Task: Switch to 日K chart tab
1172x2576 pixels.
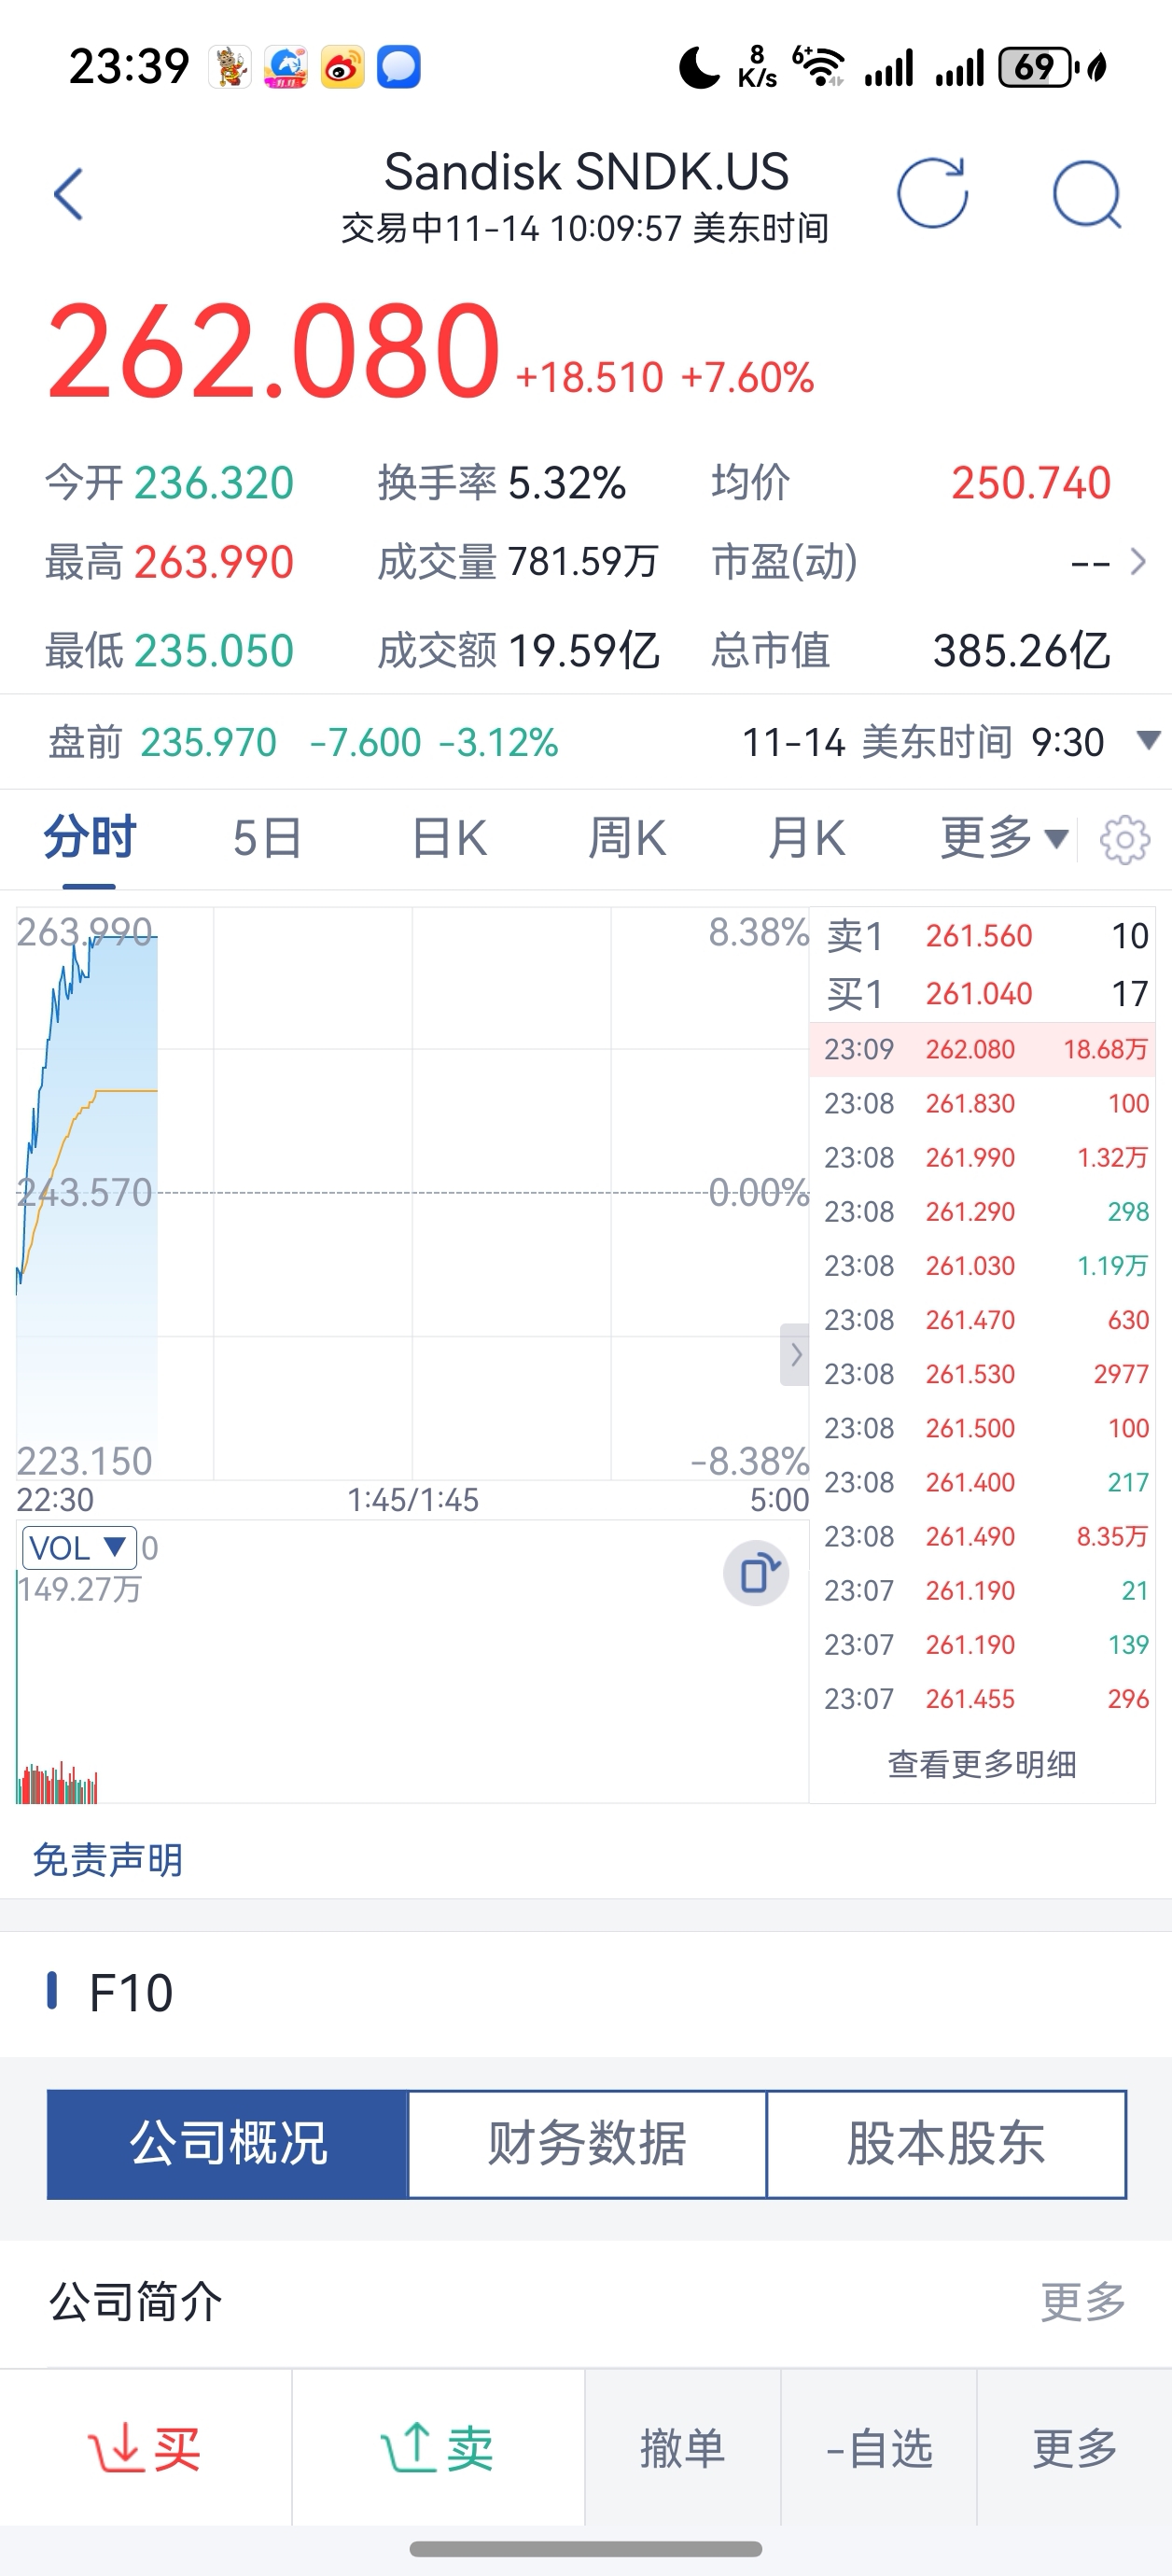Action: pos(449,838)
